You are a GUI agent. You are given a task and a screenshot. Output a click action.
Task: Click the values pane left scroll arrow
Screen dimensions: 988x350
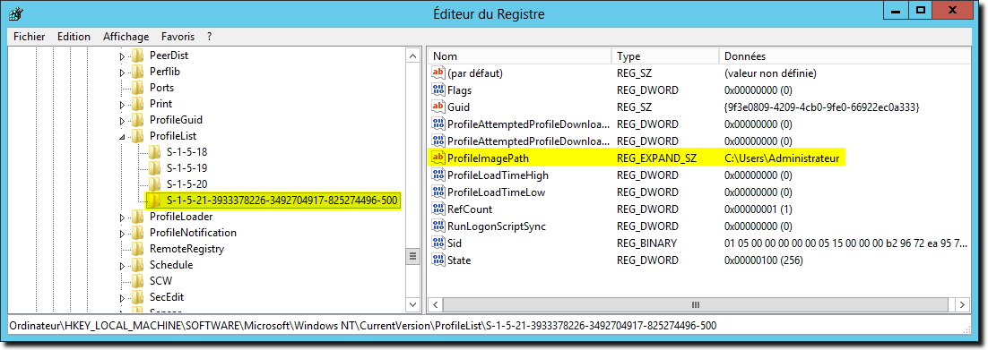click(x=436, y=304)
